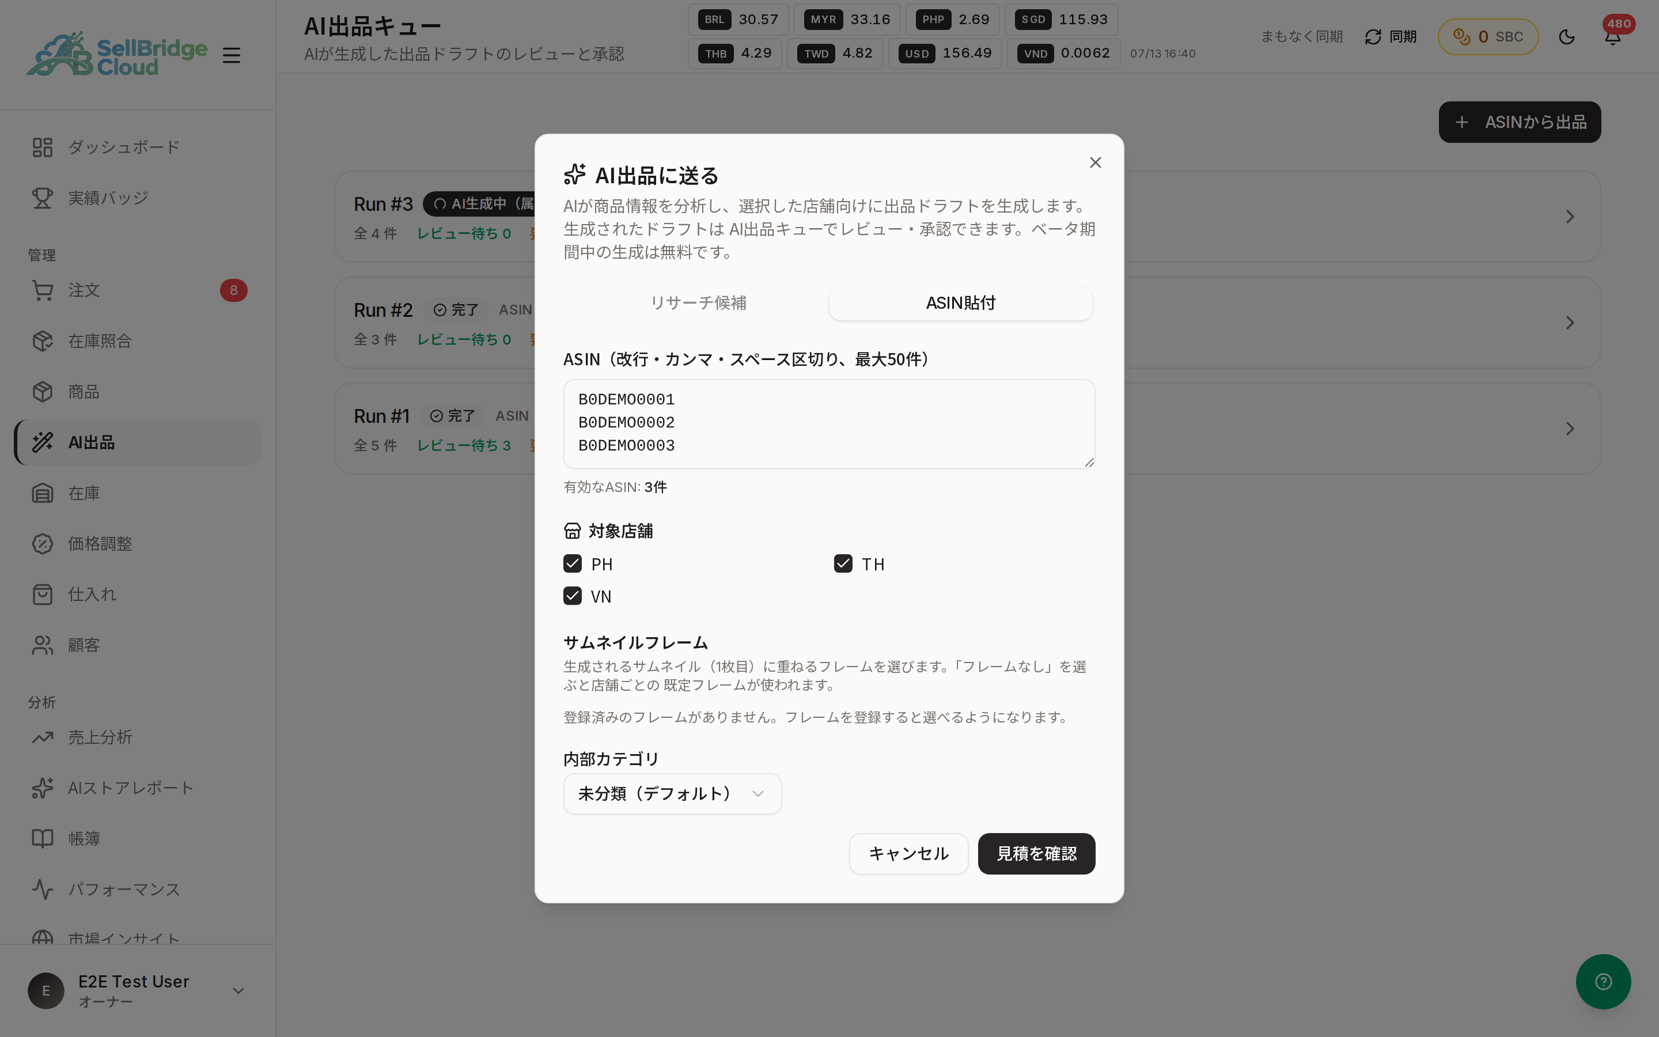Click the まもなく同期 status text
The height and width of the screenshot is (1037, 1659).
[1301, 36]
